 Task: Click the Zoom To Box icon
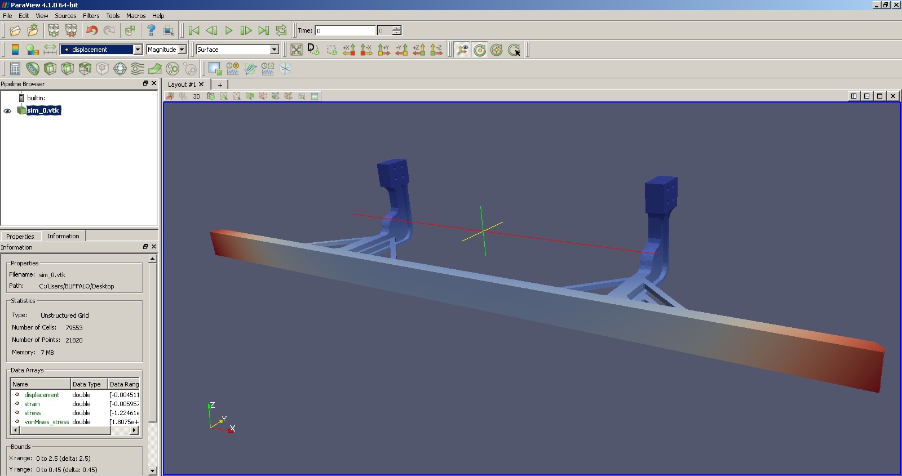click(x=331, y=50)
